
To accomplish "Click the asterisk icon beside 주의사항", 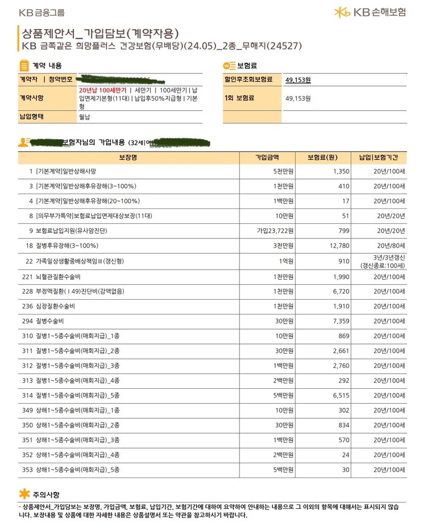I will (x=24, y=494).
